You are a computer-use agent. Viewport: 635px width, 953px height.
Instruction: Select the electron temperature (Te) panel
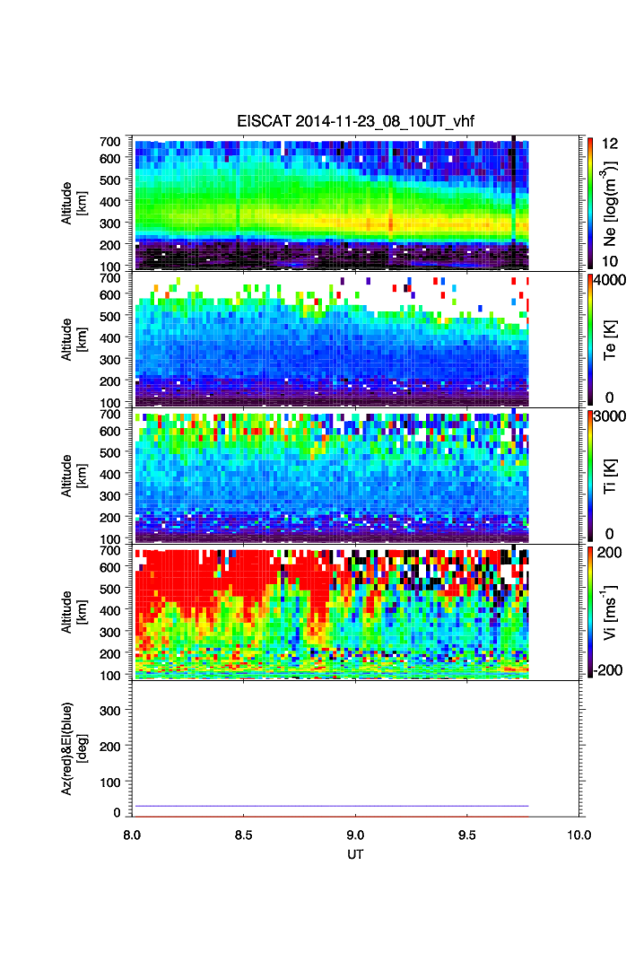(x=330, y=340)
